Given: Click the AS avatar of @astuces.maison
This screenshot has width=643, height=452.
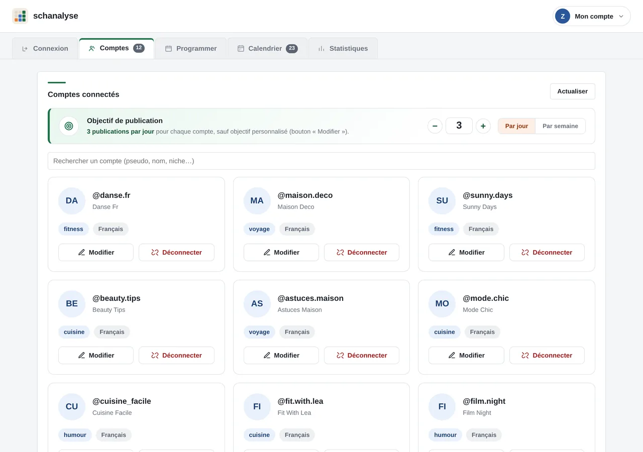Looking at the screenshot, I should [257, 304].
